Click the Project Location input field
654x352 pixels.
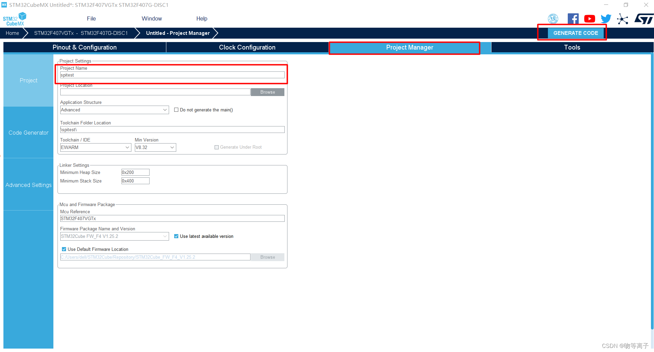pyautogui.click(x=155, y=92)
